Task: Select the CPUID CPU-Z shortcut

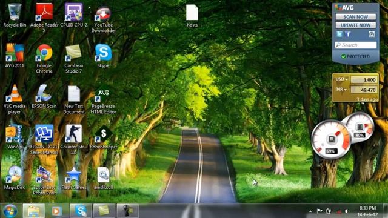Action: [x=74, y=15]
